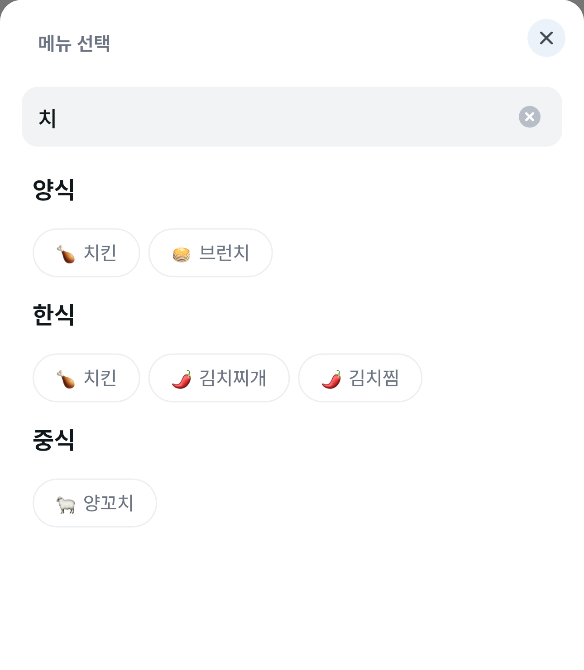This screenshot has height=670, width=584.
Task: Click the chili pepper icon beside 김치찌개
Action: 182,379
